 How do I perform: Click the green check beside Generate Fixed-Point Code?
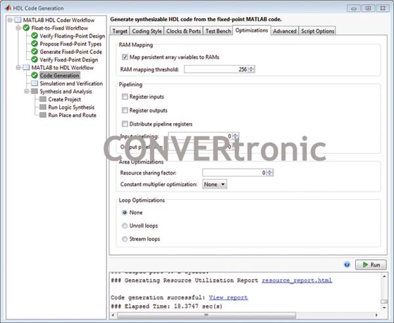pyautogui.click(x=34, y=51)
